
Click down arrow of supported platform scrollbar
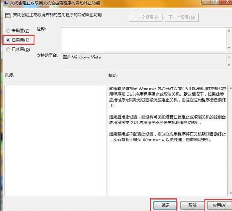(229, 65)
